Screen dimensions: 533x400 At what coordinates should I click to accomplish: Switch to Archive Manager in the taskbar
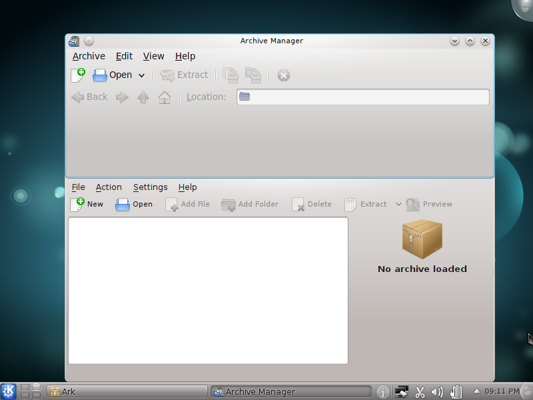(291, 391)
